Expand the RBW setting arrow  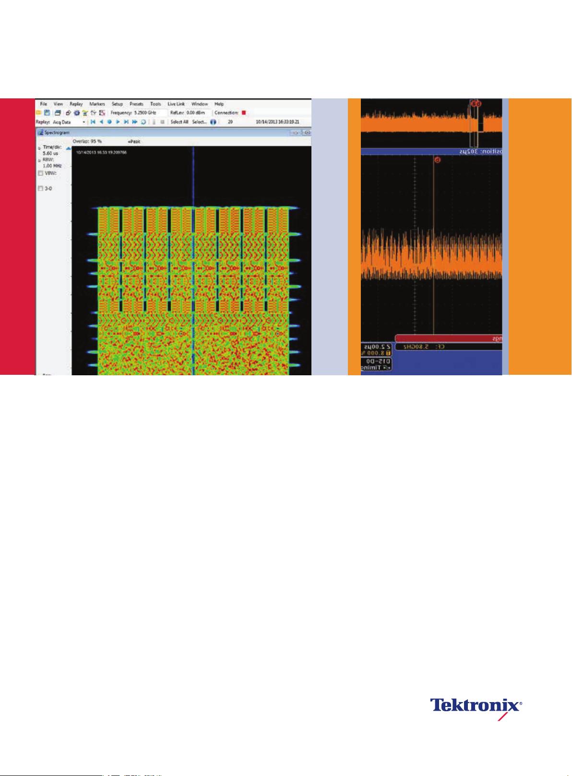tap(39, 161)
